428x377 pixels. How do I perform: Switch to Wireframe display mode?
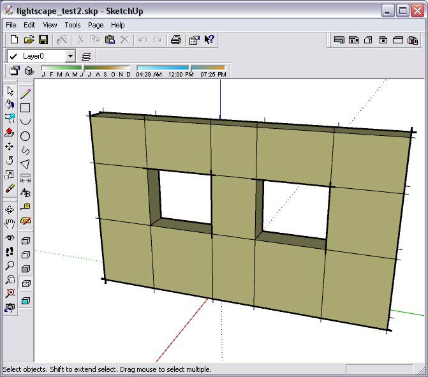(26, 240)
